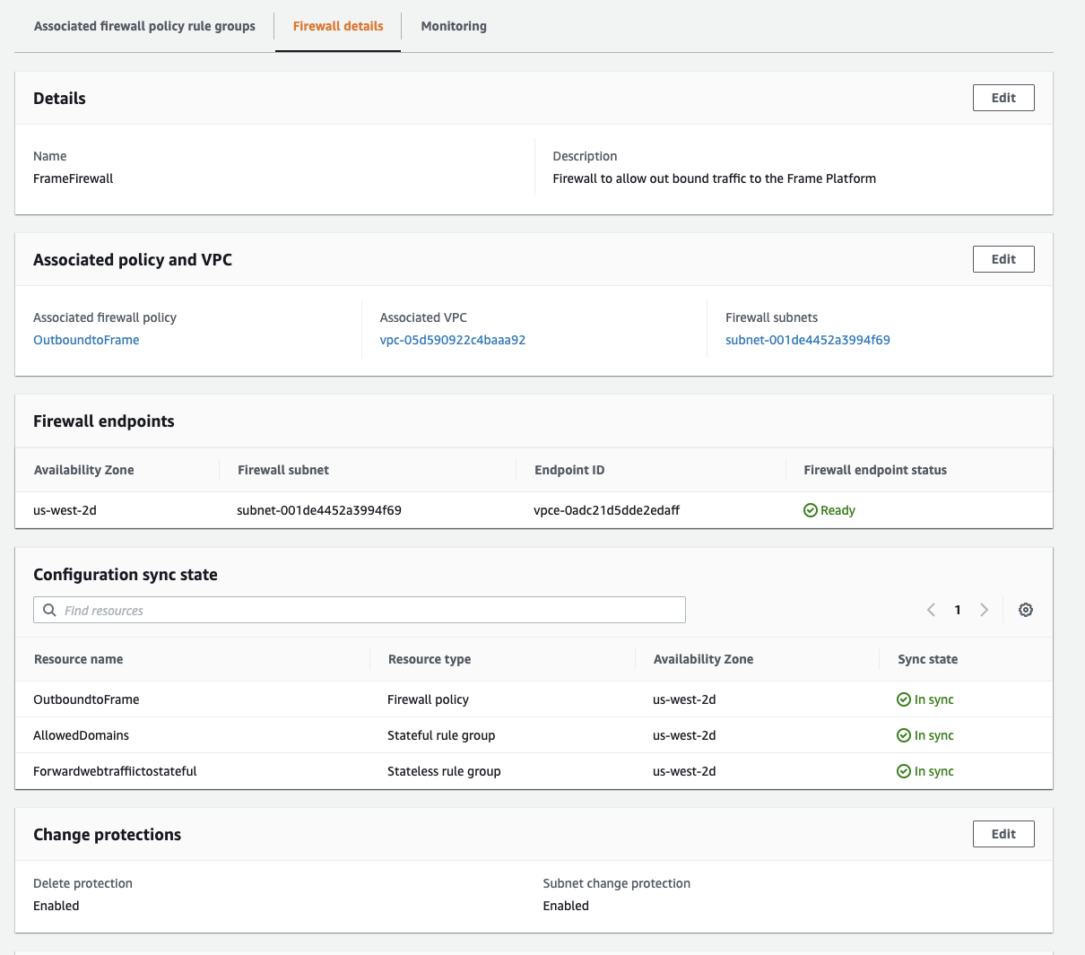Go to next page of sync state
Screen dimensions: 1085x955
984,610
